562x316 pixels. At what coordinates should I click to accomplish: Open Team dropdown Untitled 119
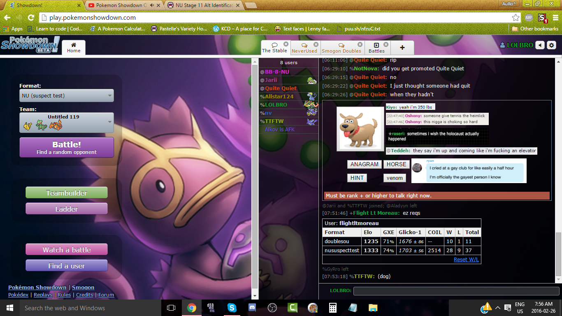click(67, 123)
